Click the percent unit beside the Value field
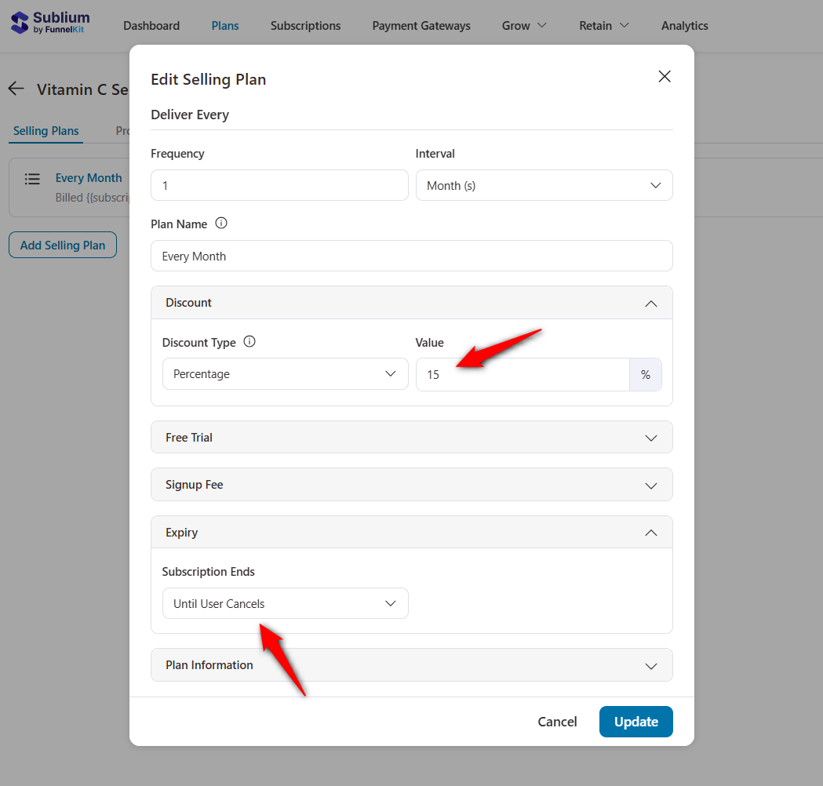The height and width of the screenshot is (786, 823). point(646,374)
